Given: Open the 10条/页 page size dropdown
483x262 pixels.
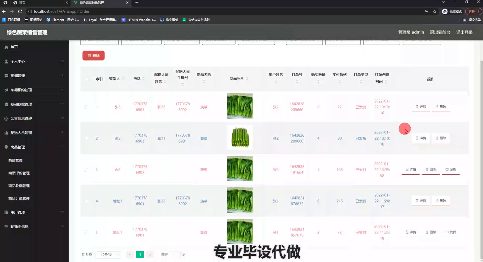Looking at the screenshot, I should tap(108, 255).
